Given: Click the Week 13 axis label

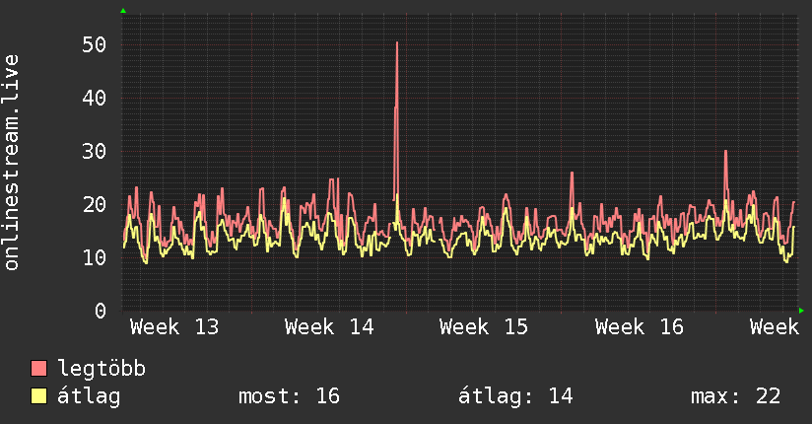Looking at the screenshot, I should click(x=174, y=327).
